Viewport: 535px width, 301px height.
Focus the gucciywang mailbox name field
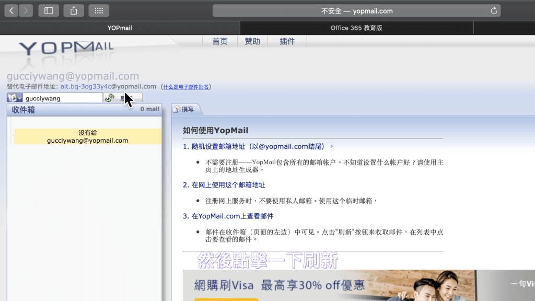[x=63, y=98]
